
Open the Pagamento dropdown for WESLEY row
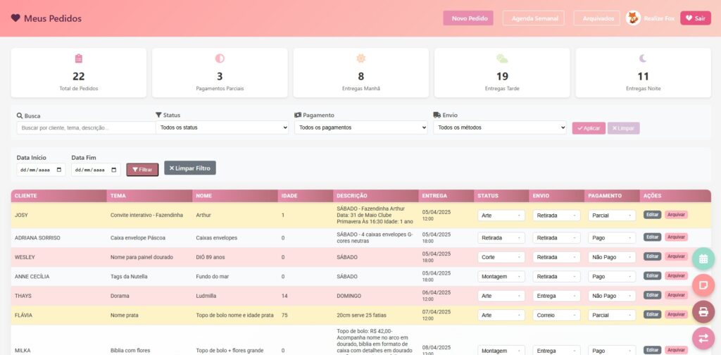click(612, 257)
